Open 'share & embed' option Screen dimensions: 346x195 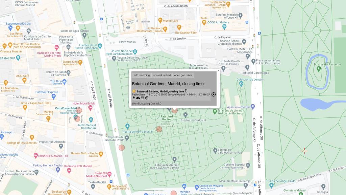coord(162,75)
